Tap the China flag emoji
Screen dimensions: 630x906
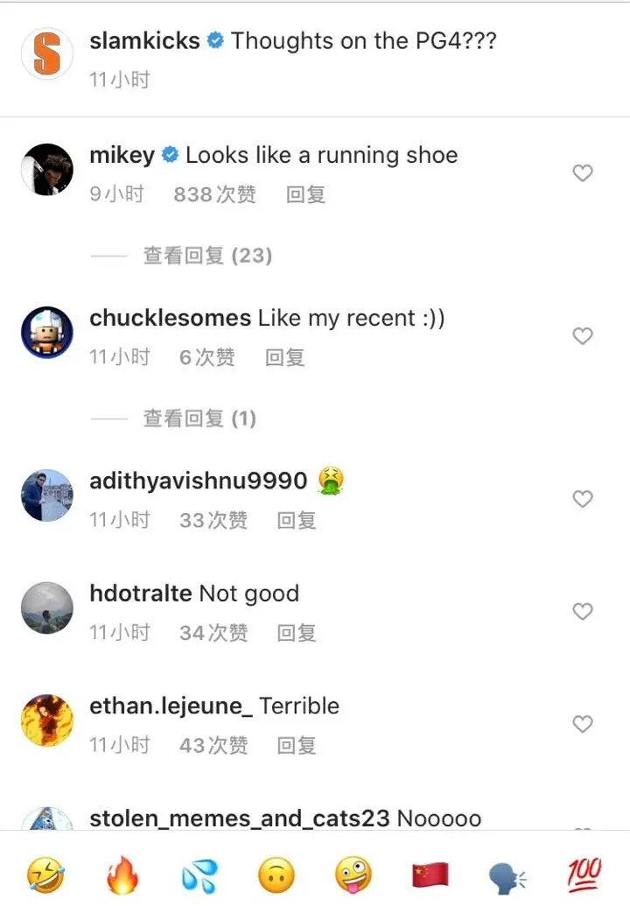coord(430,875)
